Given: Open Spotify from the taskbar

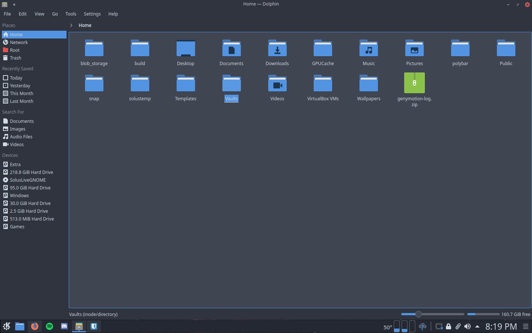Looking at the screenshot, I should point(50,326).
